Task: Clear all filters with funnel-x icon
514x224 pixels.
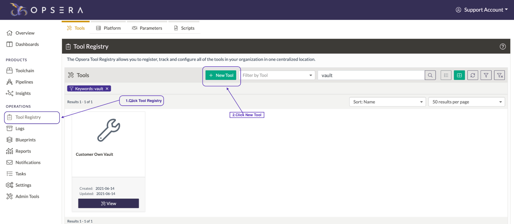Action: (x=500, y=75)
